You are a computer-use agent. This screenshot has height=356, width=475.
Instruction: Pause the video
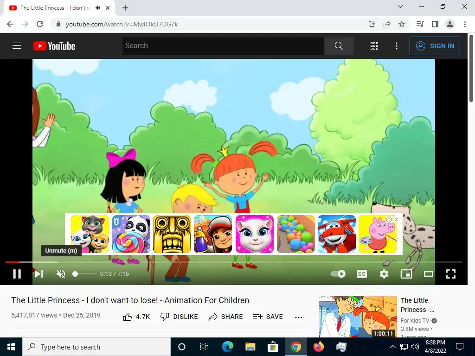[x=17, y=273]
